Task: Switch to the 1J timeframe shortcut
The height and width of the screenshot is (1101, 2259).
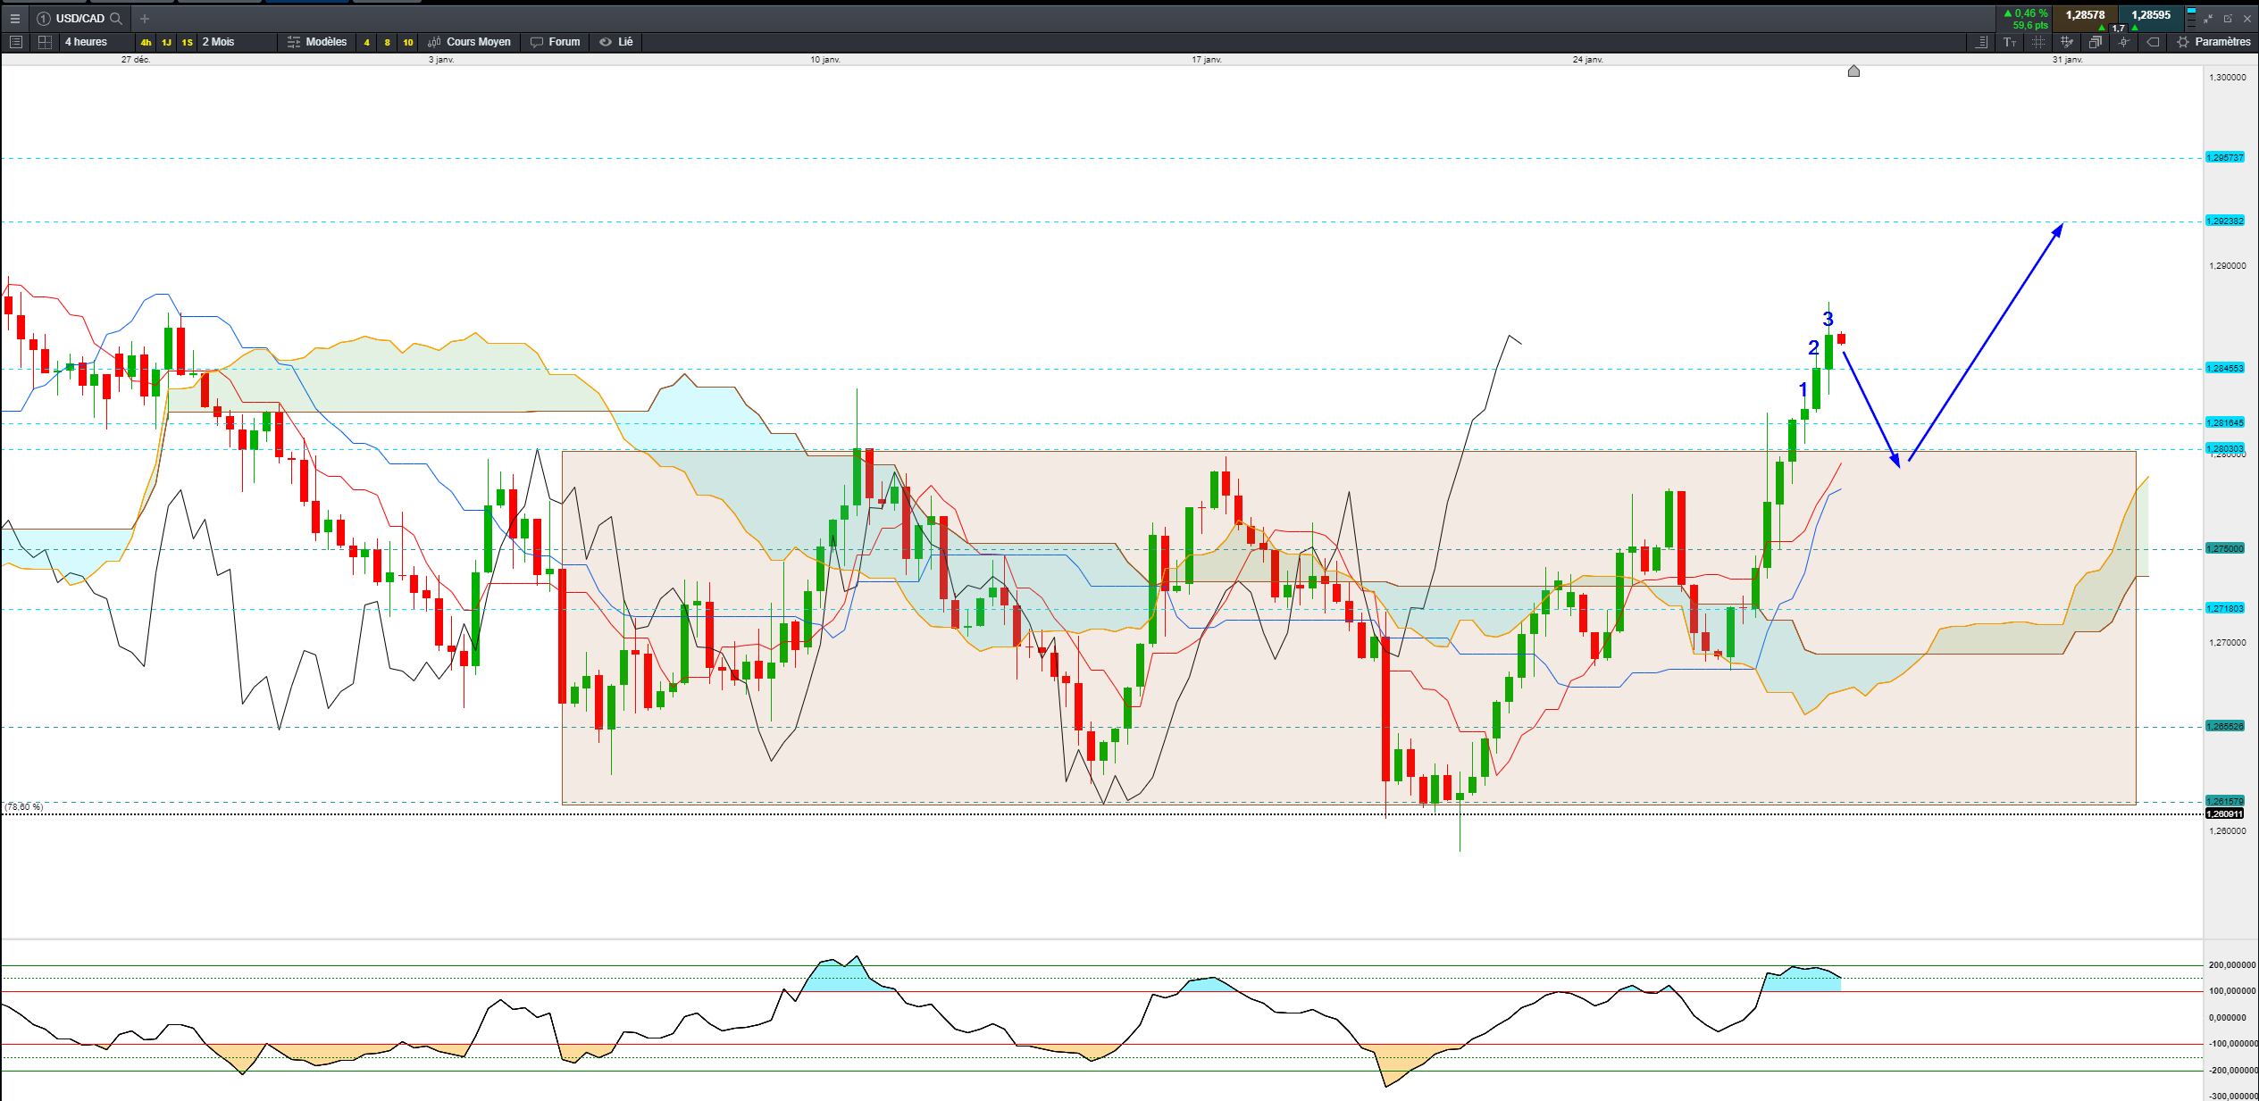Action: pos(166,42)
